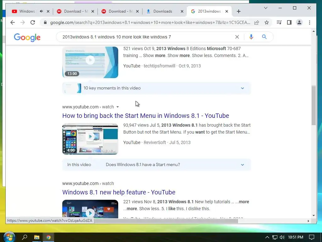Open Windows 8.1 new help feature link
Image resolution: width=322 pixels, height=242 pixels.
tap(119, 192)
